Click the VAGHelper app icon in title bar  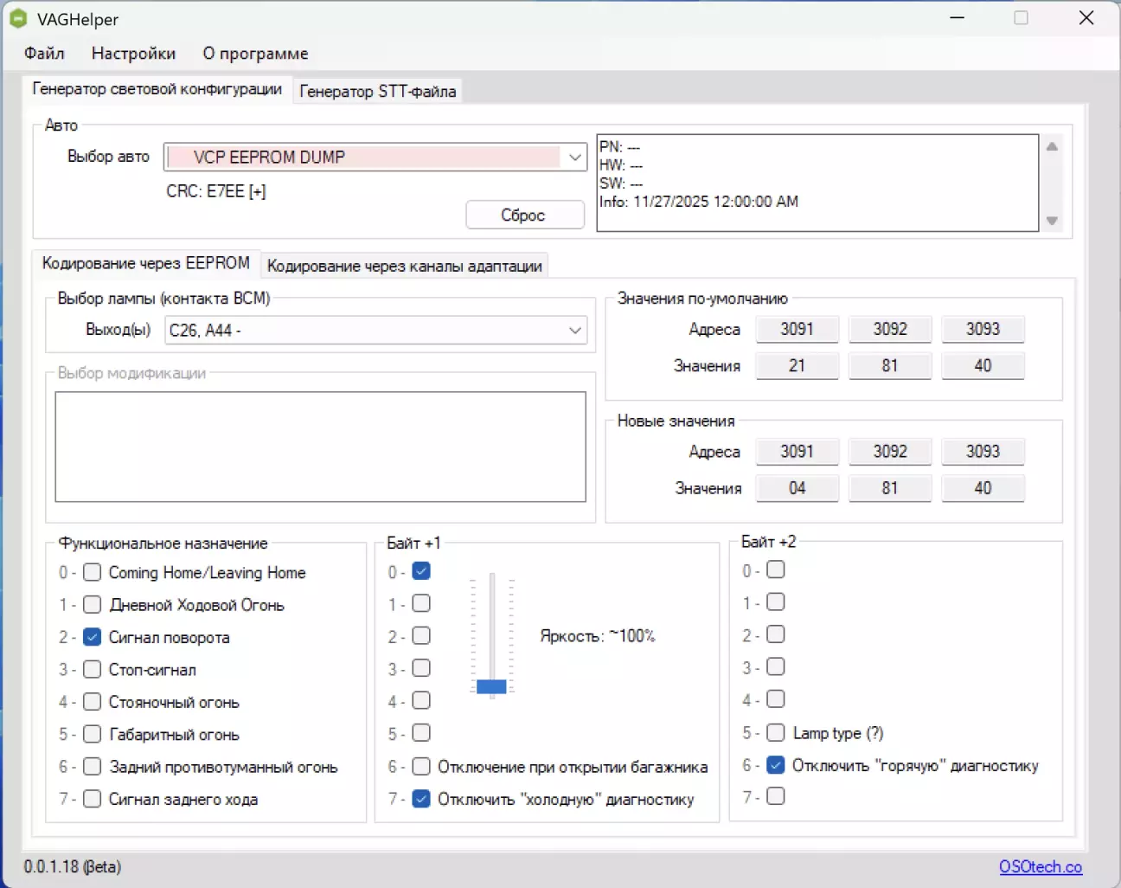point(18,18)
